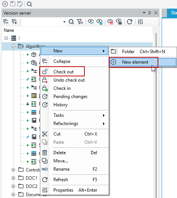Screen dimensions: 177x198
Task: Click the search magnifier in Version server toolbar
Action: [x=71, y=22]
